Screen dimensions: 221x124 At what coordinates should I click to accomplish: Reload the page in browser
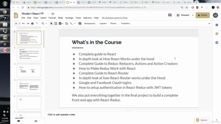point(23,8)
